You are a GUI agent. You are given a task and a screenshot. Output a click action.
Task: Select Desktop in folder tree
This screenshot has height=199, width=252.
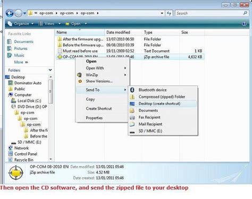(x=15, y=77)
